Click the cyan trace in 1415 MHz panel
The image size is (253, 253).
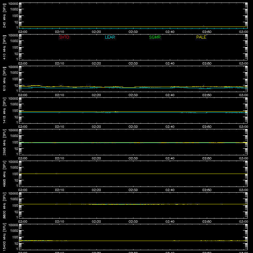[x=133, y=112]
